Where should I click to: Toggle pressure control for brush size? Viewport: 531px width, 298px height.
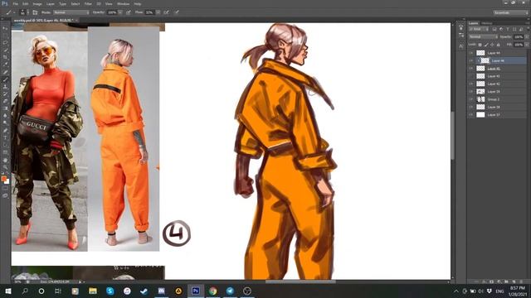pyautogui.click(x=177, y=12)
